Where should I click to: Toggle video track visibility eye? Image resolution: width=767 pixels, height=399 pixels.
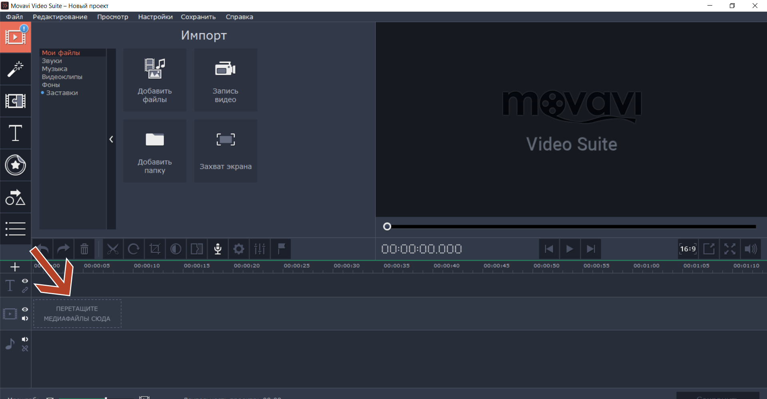pyautogui.click(x=25, y=309)
